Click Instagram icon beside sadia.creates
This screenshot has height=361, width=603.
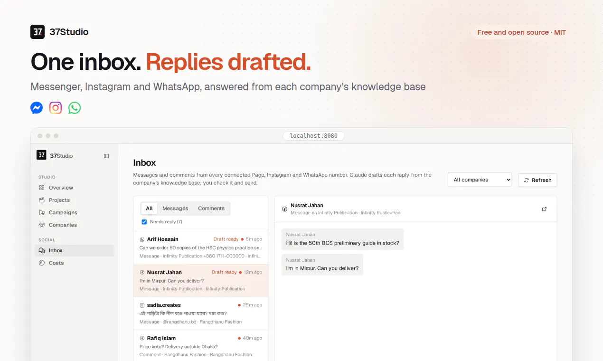(x=142, y=305)
